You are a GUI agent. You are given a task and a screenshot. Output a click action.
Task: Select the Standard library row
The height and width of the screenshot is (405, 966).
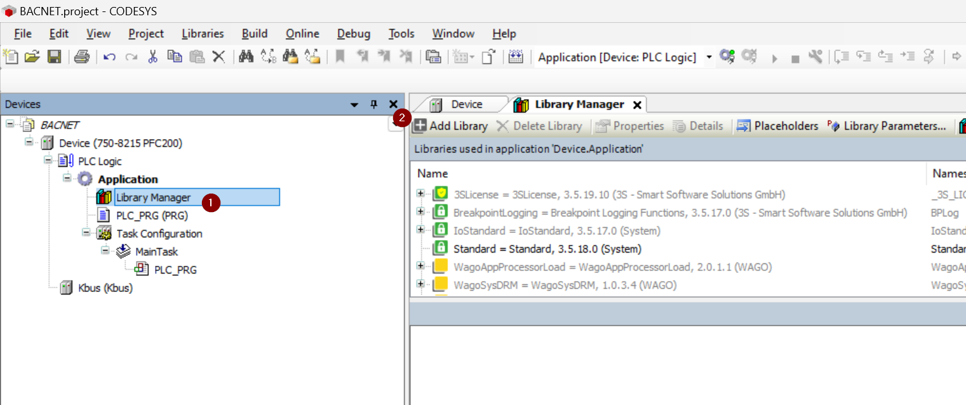[547, 249]
